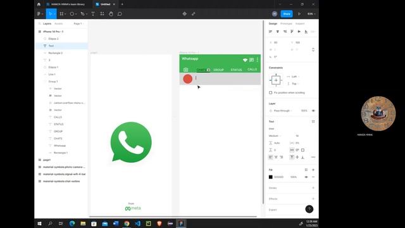Open Windows Start menu
The height and width of the screenshot is (228, 405).
39,224
